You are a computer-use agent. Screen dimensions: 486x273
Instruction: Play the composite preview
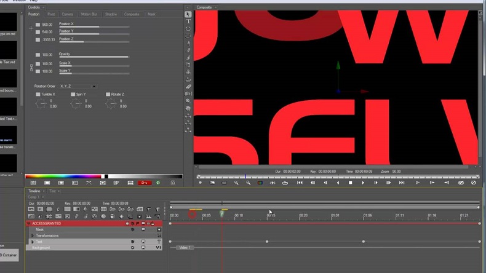pos(363,183)
